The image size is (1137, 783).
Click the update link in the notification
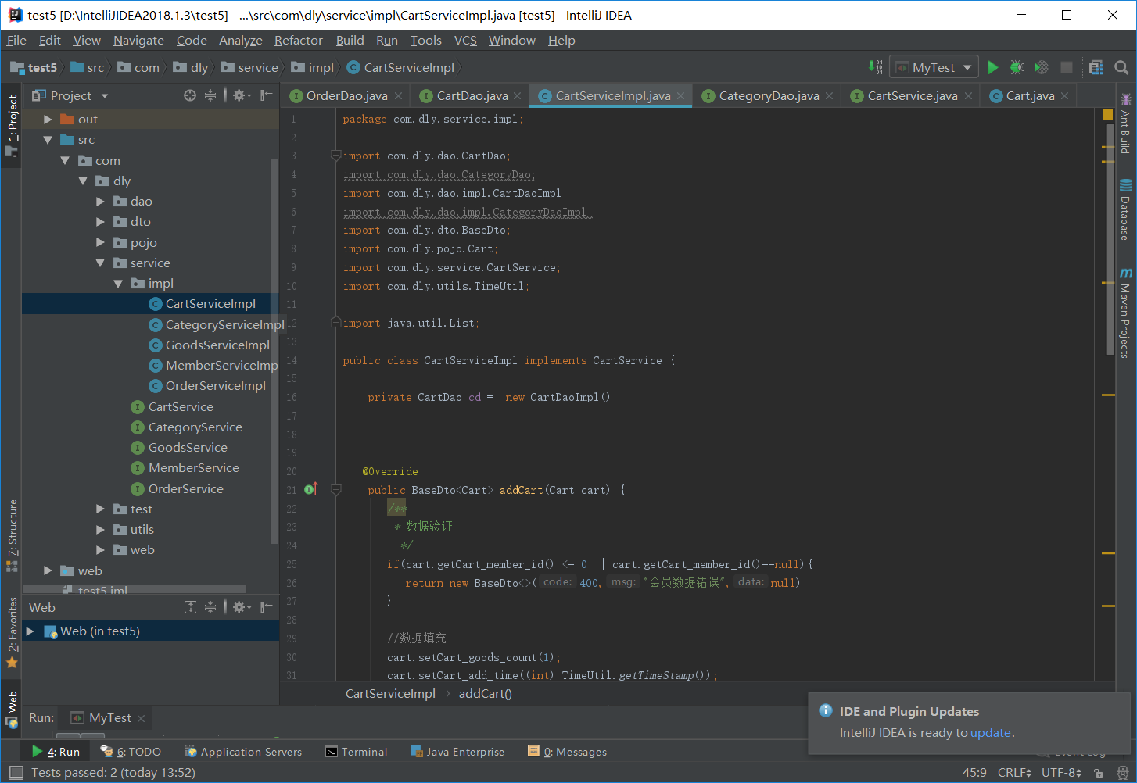[x=991, y=733]
